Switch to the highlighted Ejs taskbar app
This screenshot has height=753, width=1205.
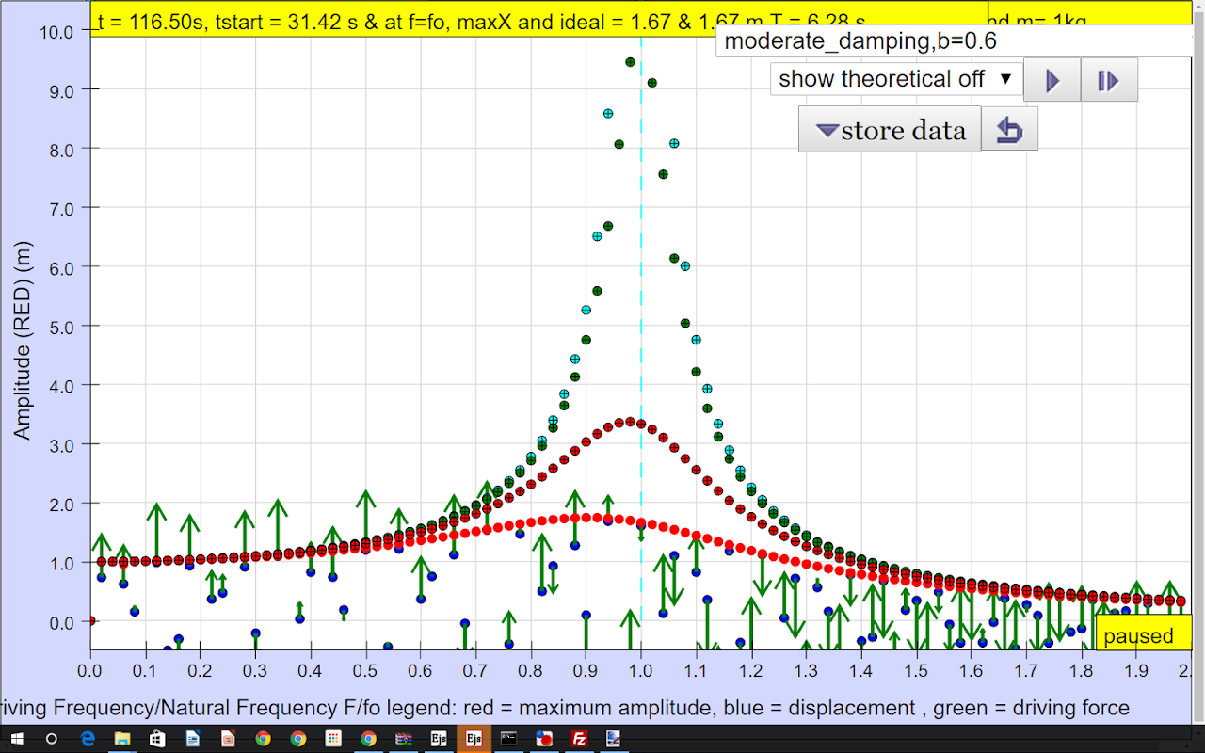(x=474, y=739)
